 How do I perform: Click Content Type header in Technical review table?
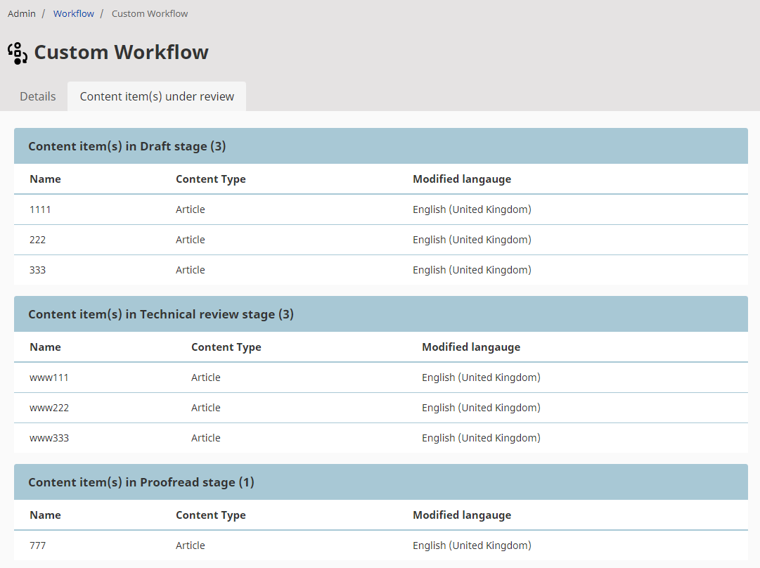pyautogui.click(x=226, y=347)
